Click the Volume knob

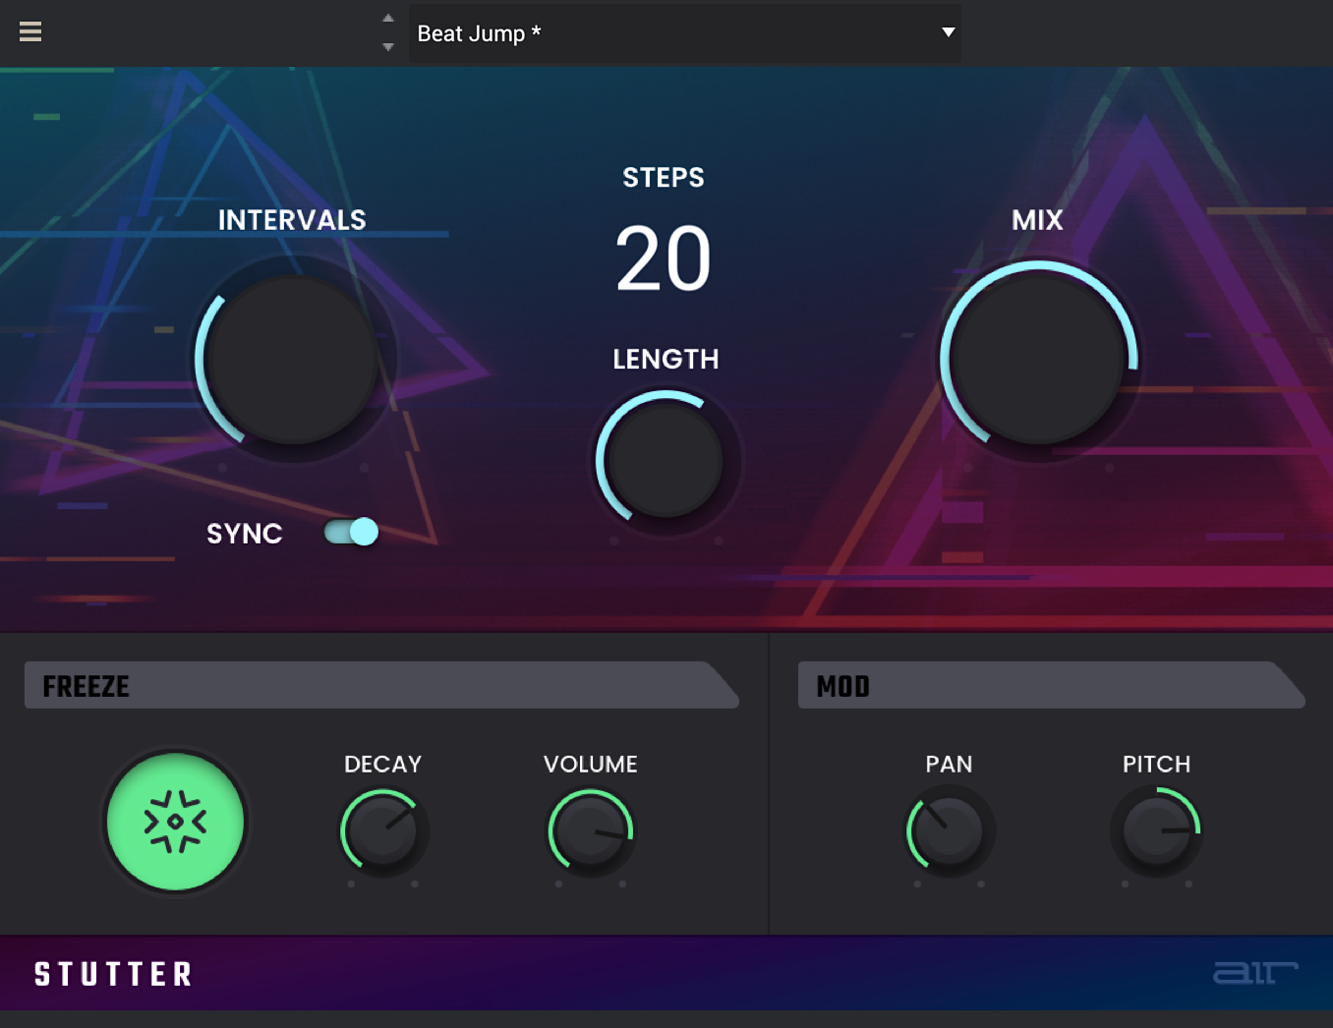(x=590, y=830)
